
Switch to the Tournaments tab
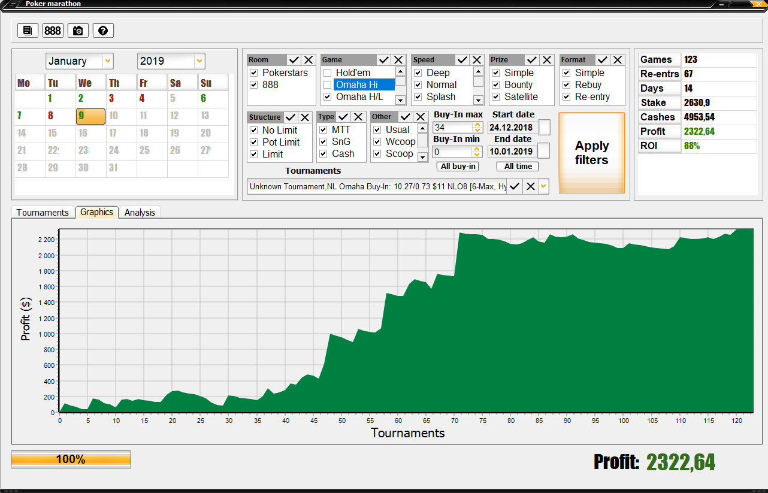point(43,213)
